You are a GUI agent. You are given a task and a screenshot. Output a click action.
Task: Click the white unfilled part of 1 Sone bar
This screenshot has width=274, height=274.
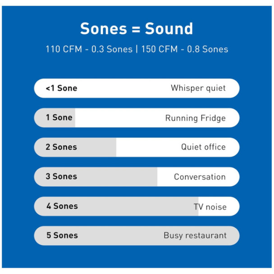(x=157, y=118)
